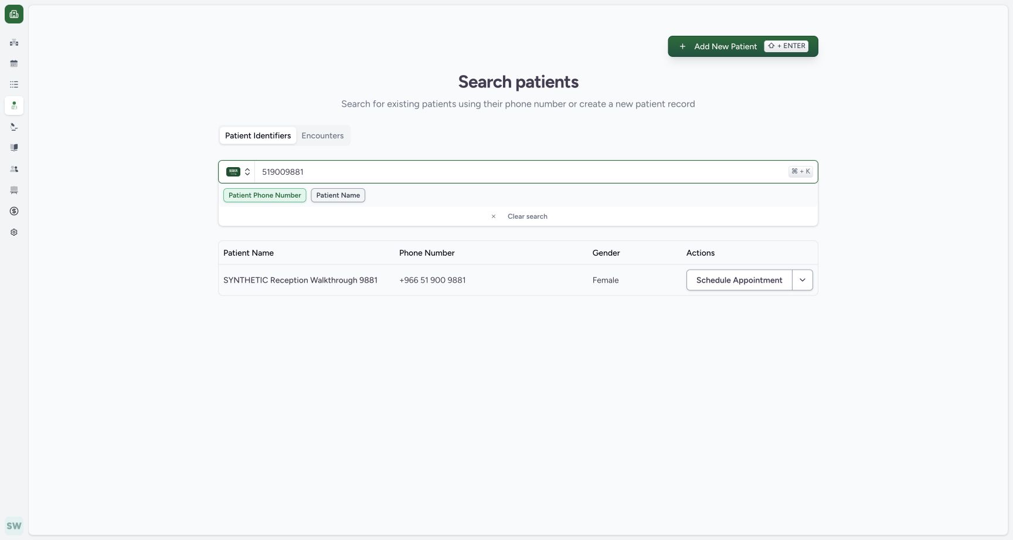
Task: Open the dollar billing icon
Action: 14,211
